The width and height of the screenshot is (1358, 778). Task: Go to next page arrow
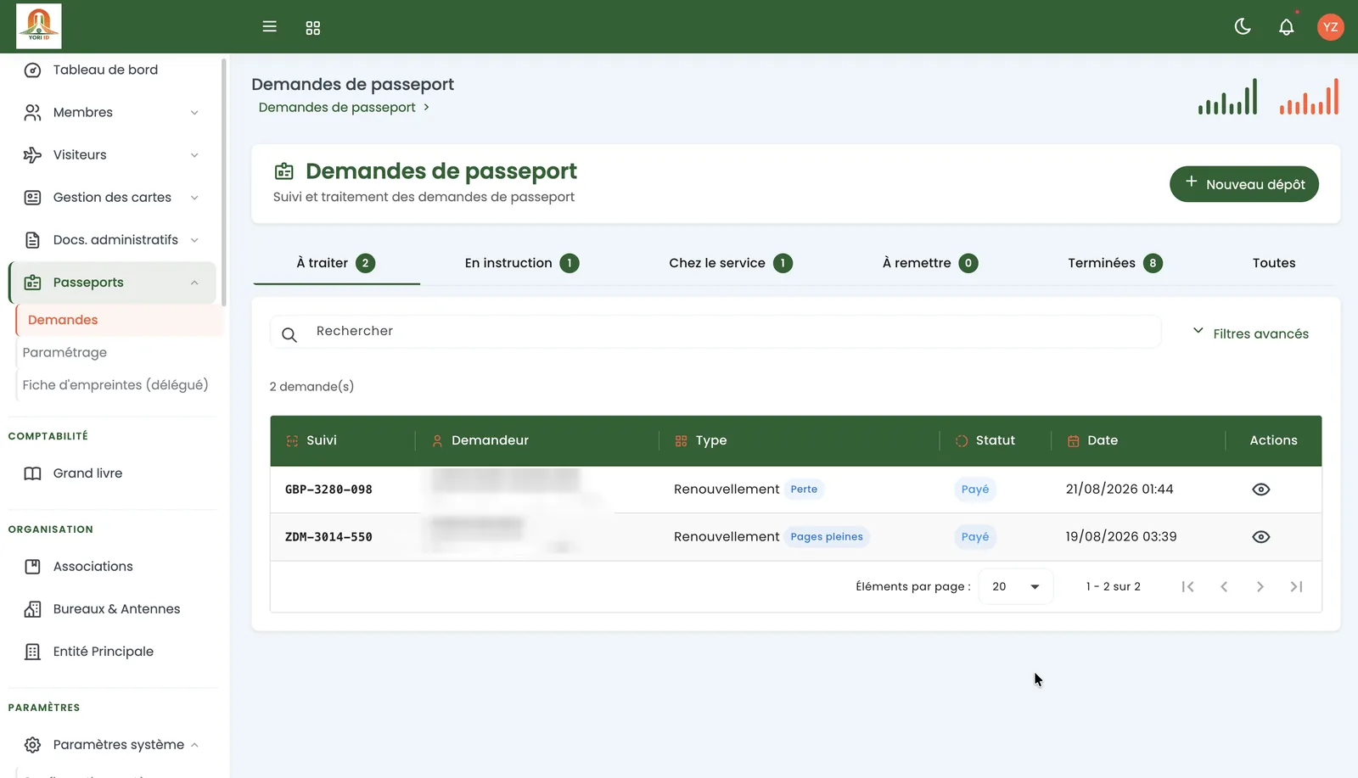[x=1260, y=586]
